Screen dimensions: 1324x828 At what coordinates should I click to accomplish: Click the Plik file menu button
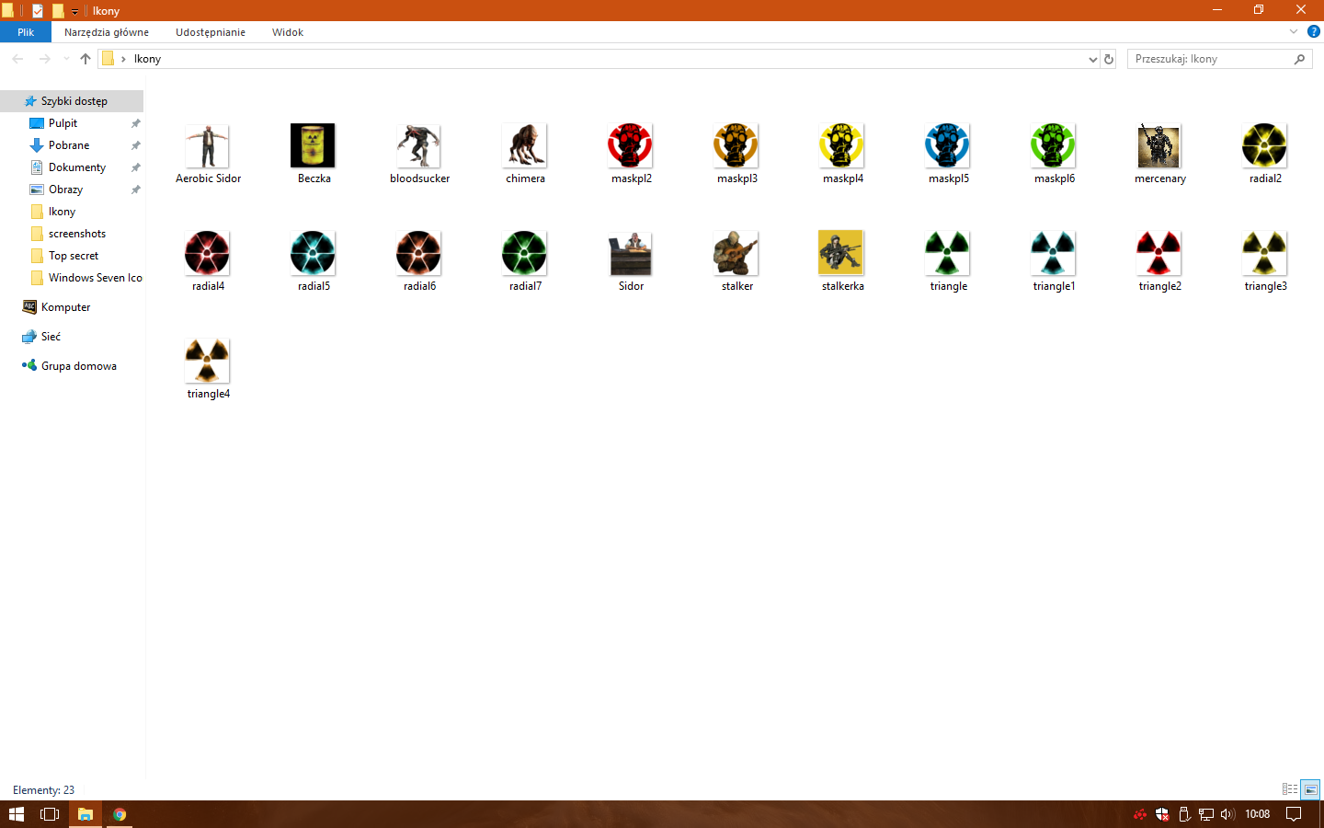[26, 32]
